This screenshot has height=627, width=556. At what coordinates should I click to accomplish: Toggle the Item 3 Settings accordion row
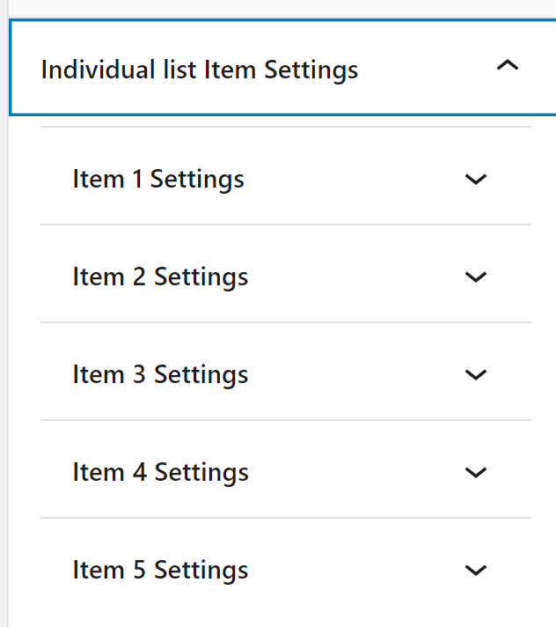click(x=160, y=375)
